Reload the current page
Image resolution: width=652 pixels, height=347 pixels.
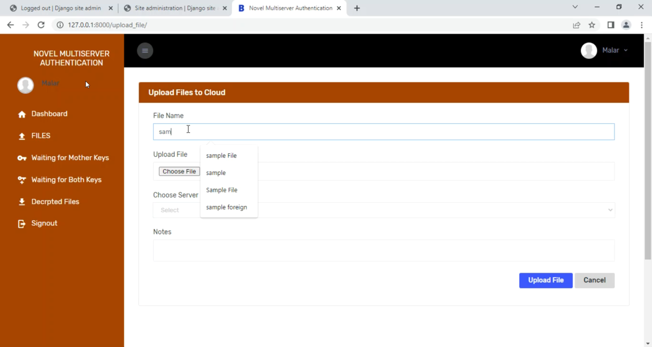tap(41, 25)
